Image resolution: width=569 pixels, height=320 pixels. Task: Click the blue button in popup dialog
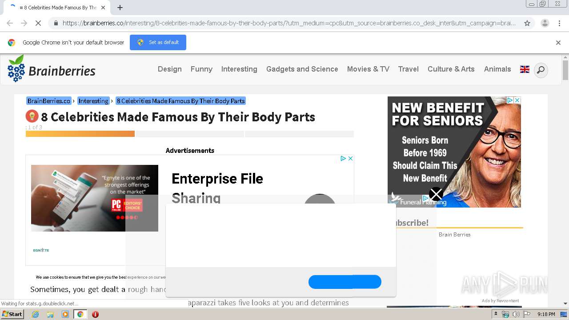tap(345, 282)
